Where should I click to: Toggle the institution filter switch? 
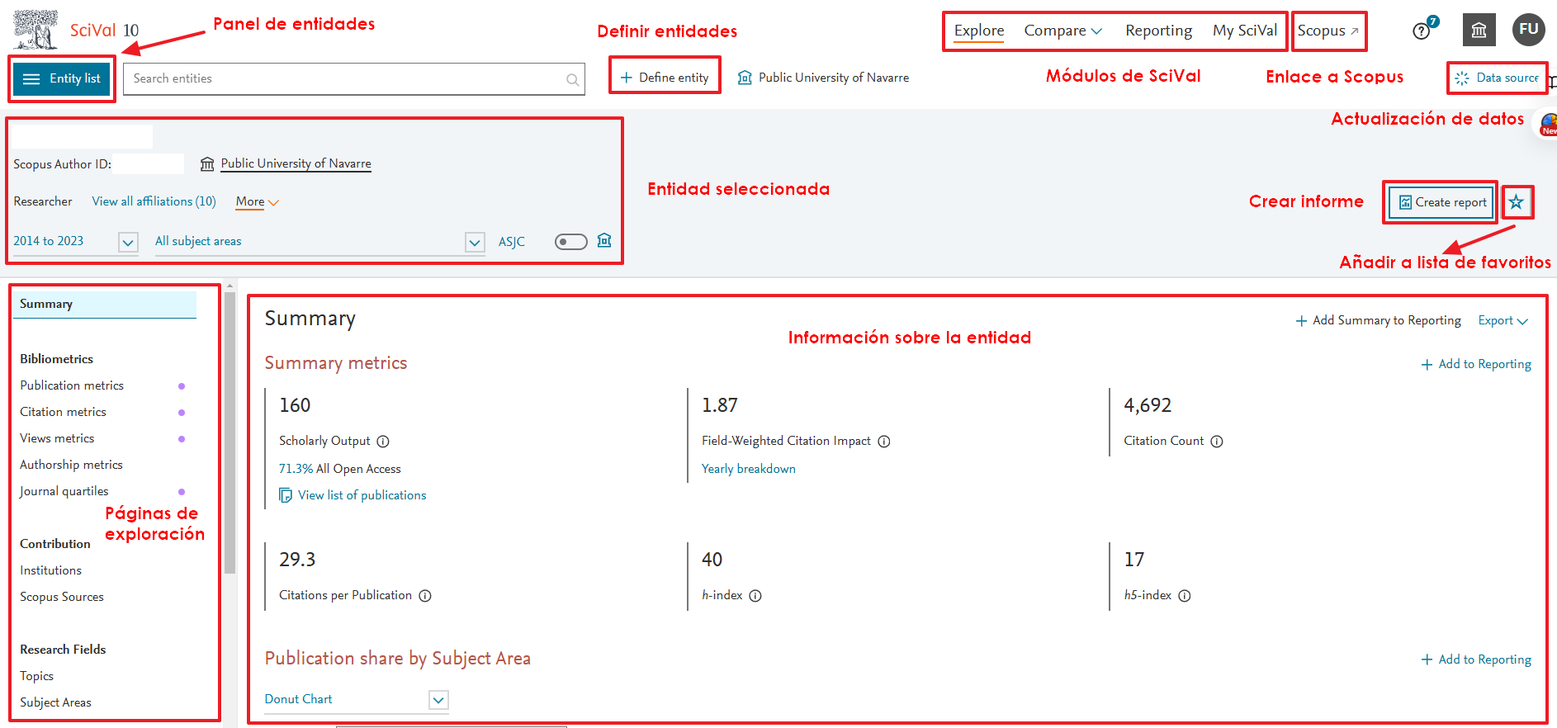tap(570, 242)
